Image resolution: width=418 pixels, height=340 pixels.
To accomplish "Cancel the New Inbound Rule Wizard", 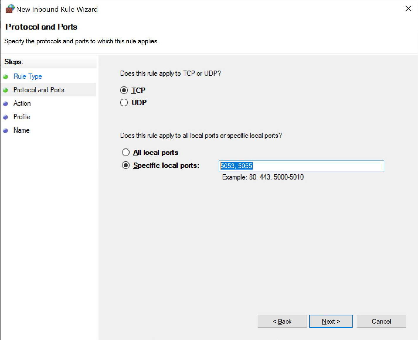I will pyautogui.click(x=381, y=321).
